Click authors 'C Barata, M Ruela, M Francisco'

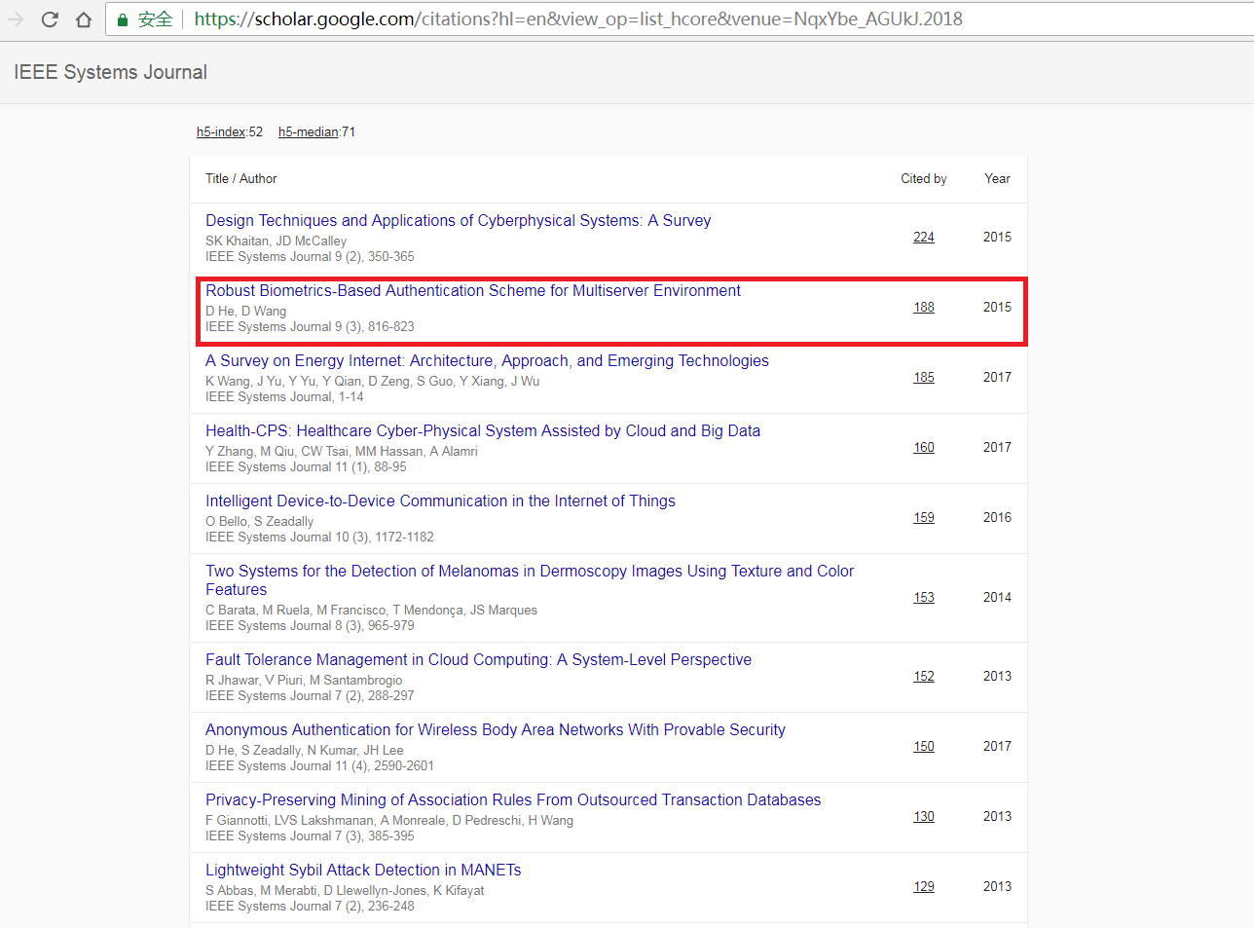point(371,611)
